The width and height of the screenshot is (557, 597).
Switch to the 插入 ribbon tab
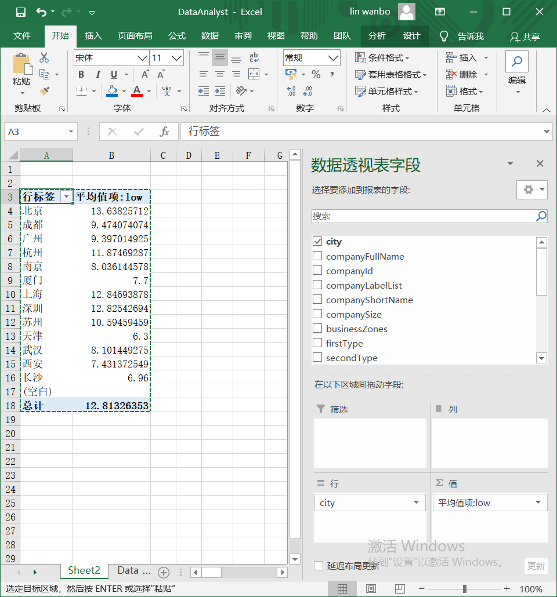click(93, 35)
